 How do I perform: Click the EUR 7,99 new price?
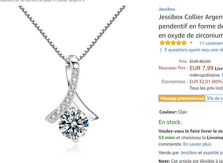202,68
